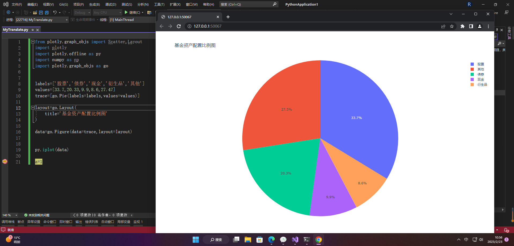Screen dimensions: 514x246
Task: Open the Chrome side panel
Action: 471,26
